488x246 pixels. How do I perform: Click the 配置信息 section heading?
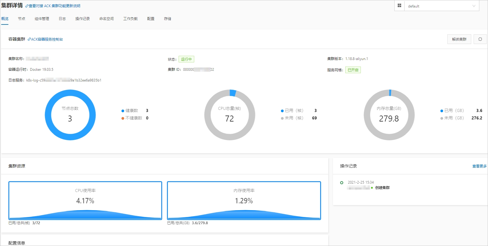(x=17, y=243)
